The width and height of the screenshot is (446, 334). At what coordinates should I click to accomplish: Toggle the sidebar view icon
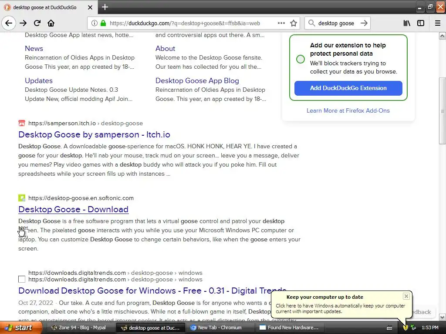(421, 23)
